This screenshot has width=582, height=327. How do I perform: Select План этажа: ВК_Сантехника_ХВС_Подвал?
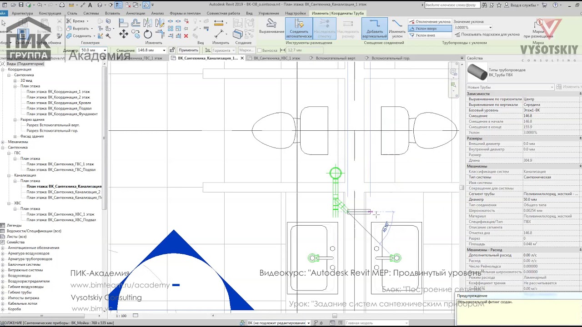click(61, 220)
